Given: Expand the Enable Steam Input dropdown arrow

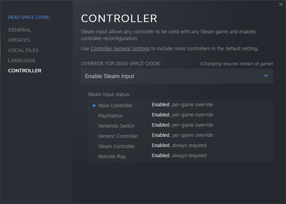Looking at the screenshot, I should (266, 76).
